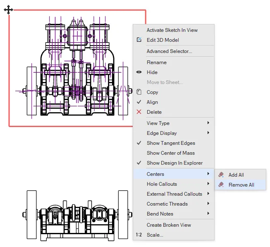The image size is (270, 247).
Task: Choose Rename from the context menu
Action: point(174,62)
